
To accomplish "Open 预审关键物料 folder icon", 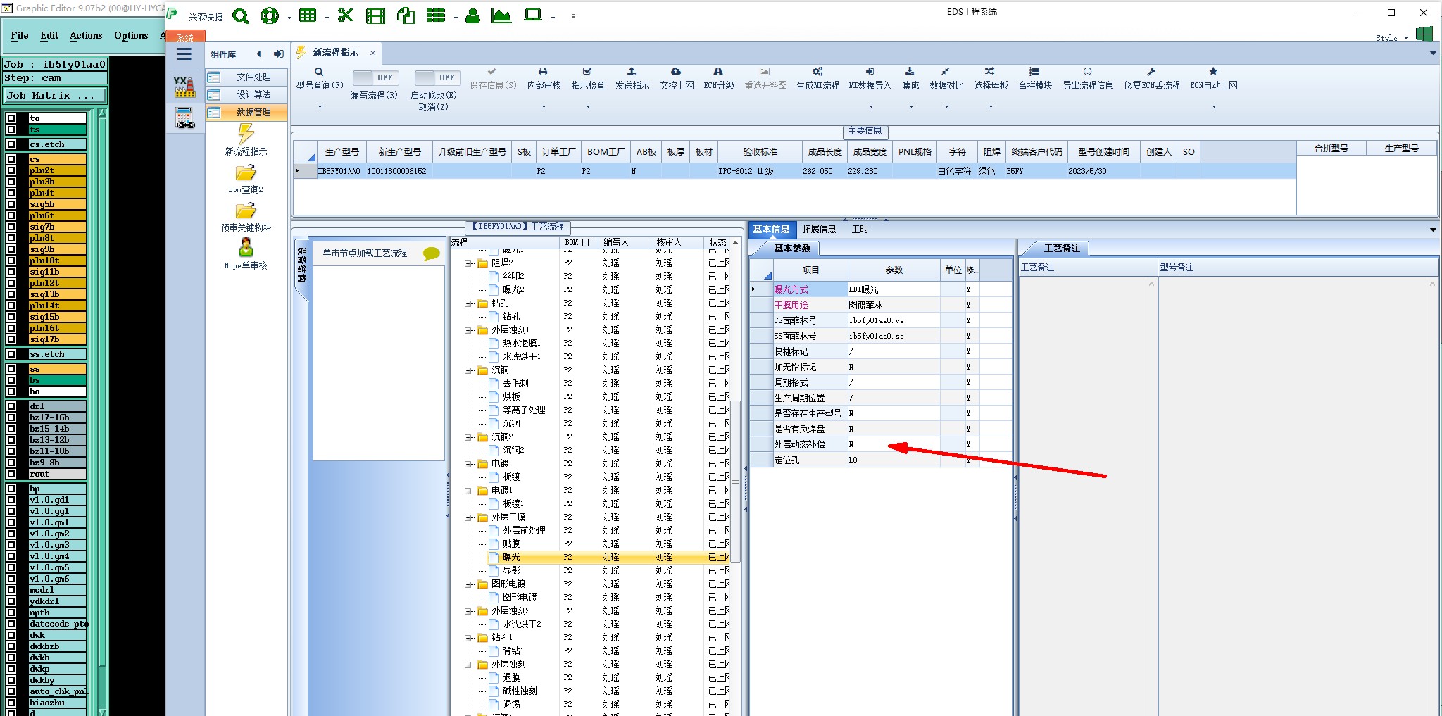I will pyautogui.click(x=246, y=217).
